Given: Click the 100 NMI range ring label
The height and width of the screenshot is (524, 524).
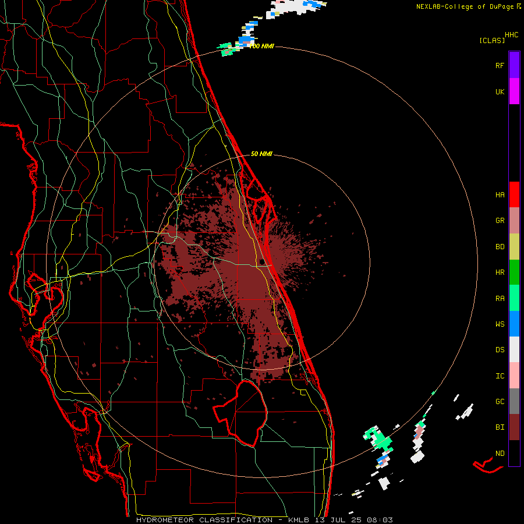Looking at the screenshot, I should point(261,46).
